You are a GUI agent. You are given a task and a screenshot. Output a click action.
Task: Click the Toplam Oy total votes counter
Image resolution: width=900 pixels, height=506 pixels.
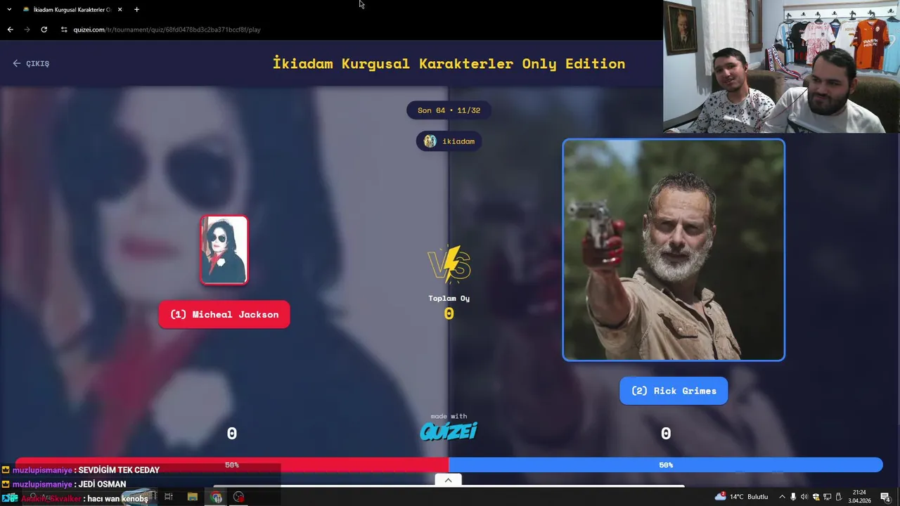point(449,308)
